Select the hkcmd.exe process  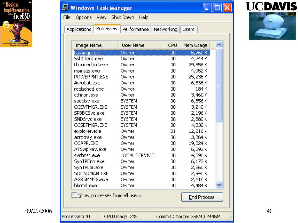tap(142, 186)
